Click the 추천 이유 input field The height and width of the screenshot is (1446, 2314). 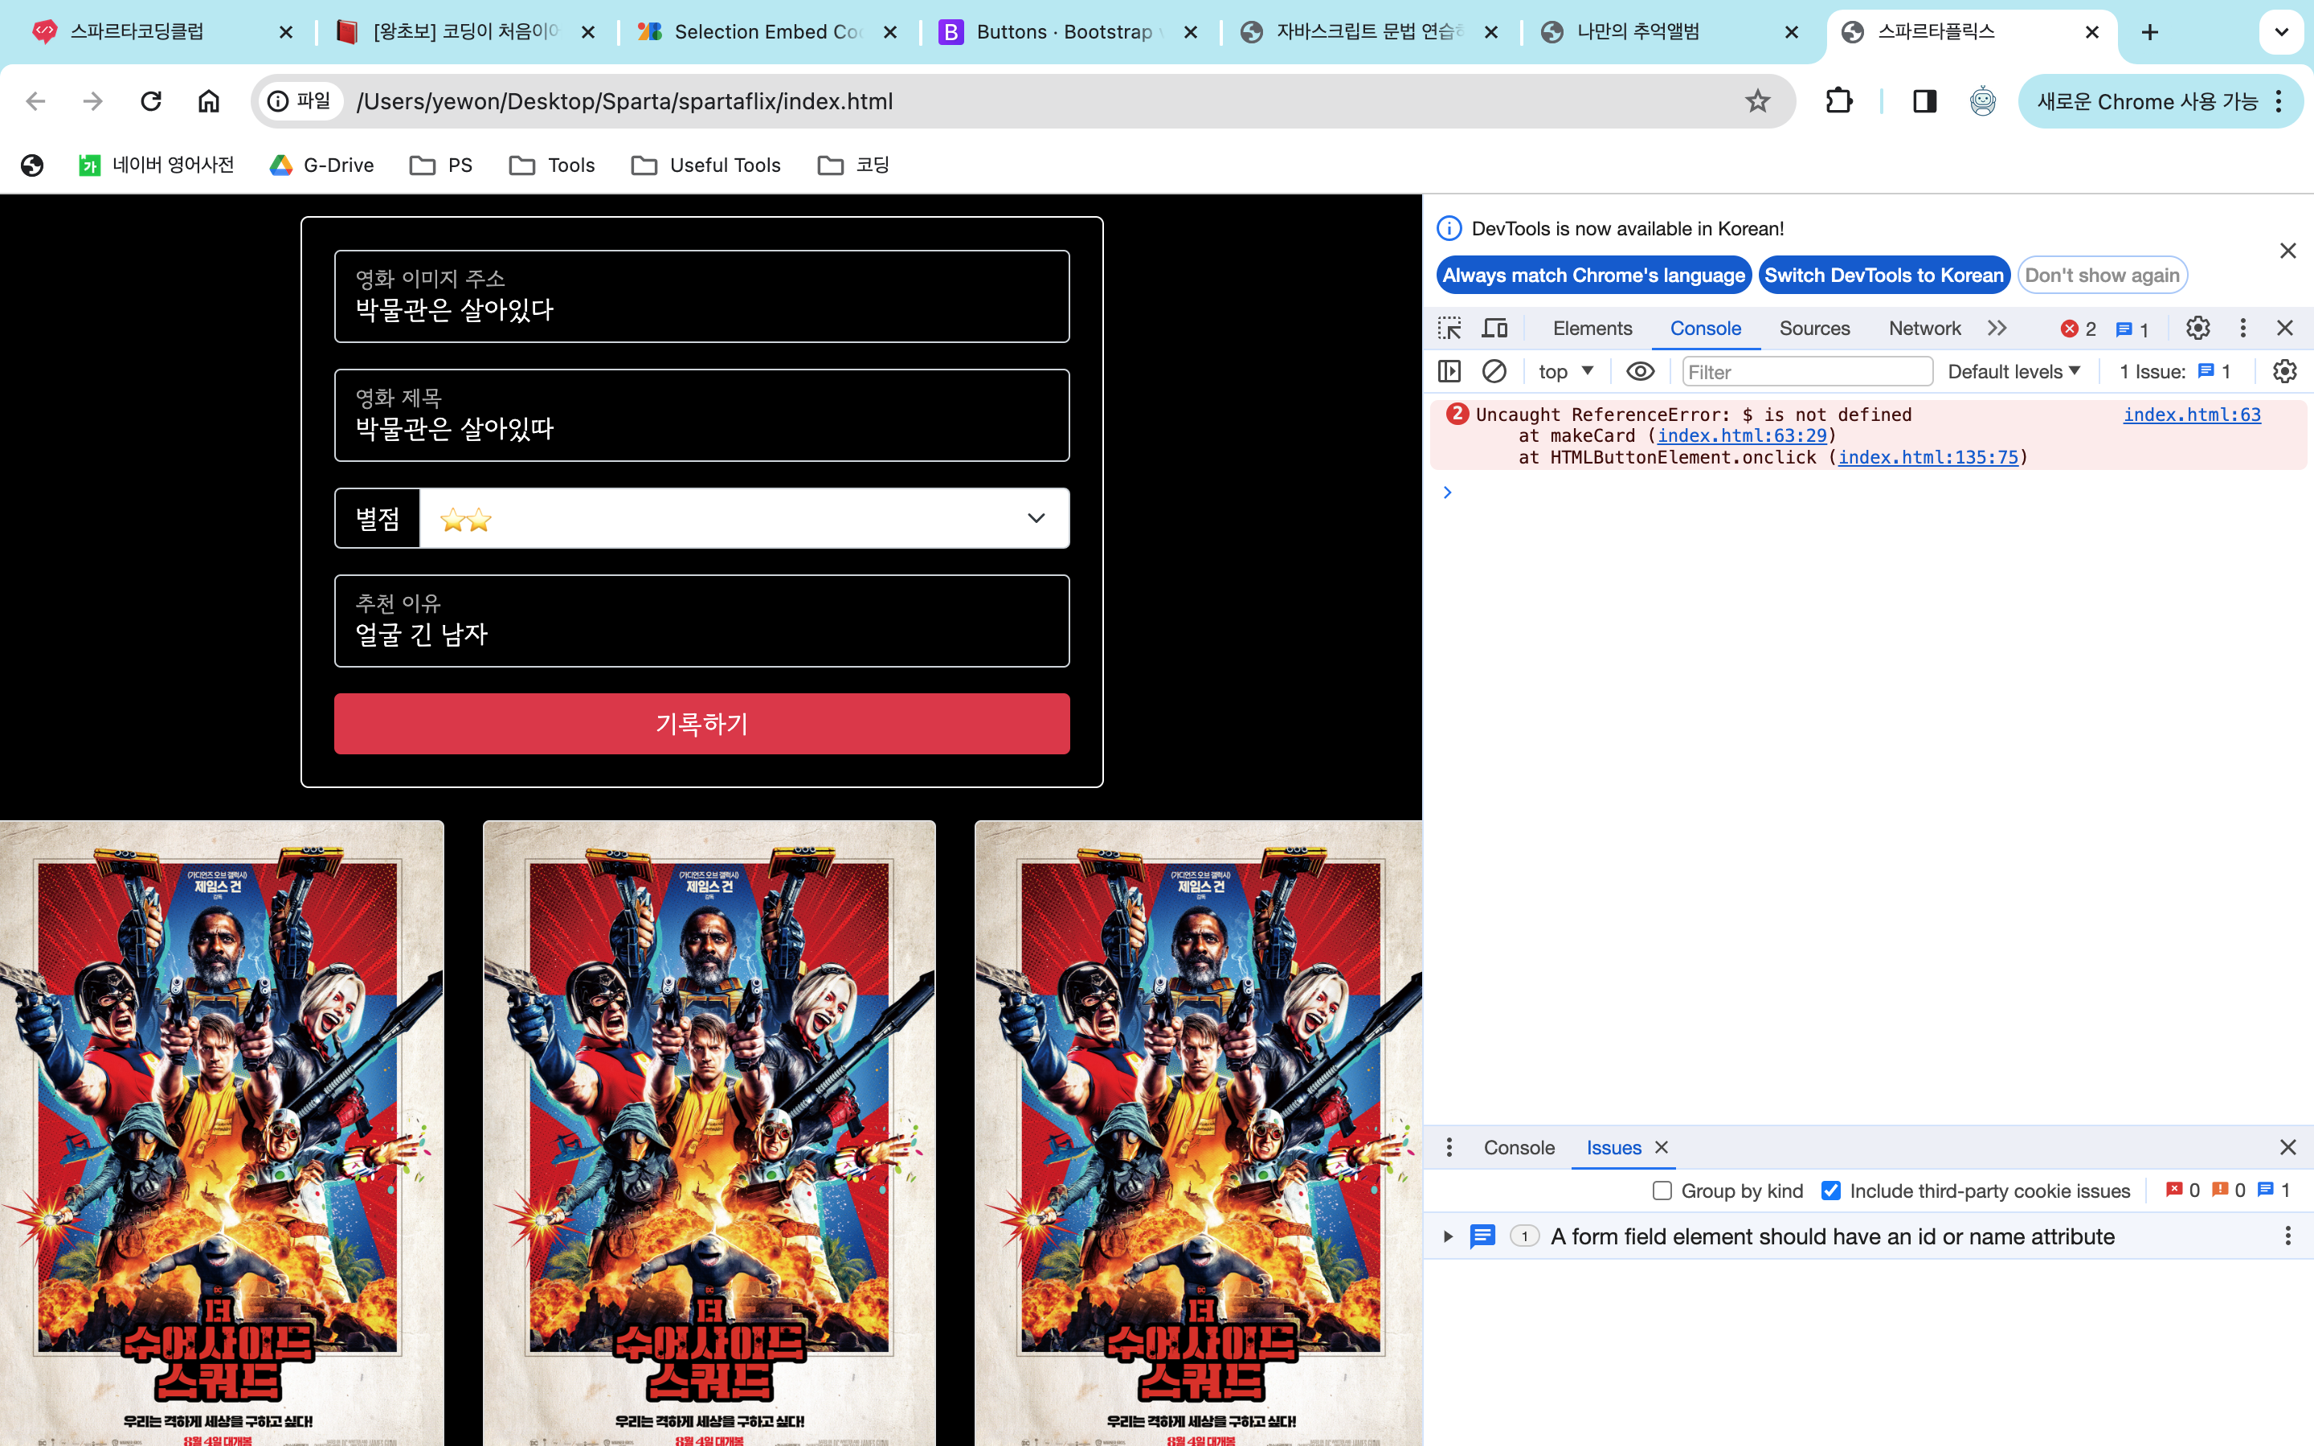702,621
